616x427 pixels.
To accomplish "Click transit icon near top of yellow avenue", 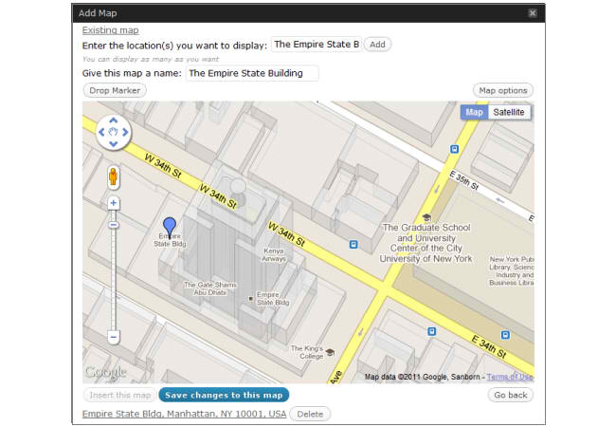I will click(x=454, y=149).
